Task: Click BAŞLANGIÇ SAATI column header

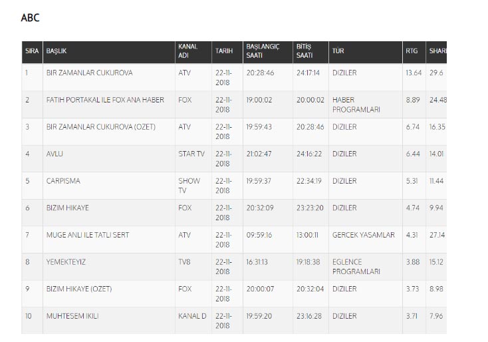Action: tap(263, 51)
